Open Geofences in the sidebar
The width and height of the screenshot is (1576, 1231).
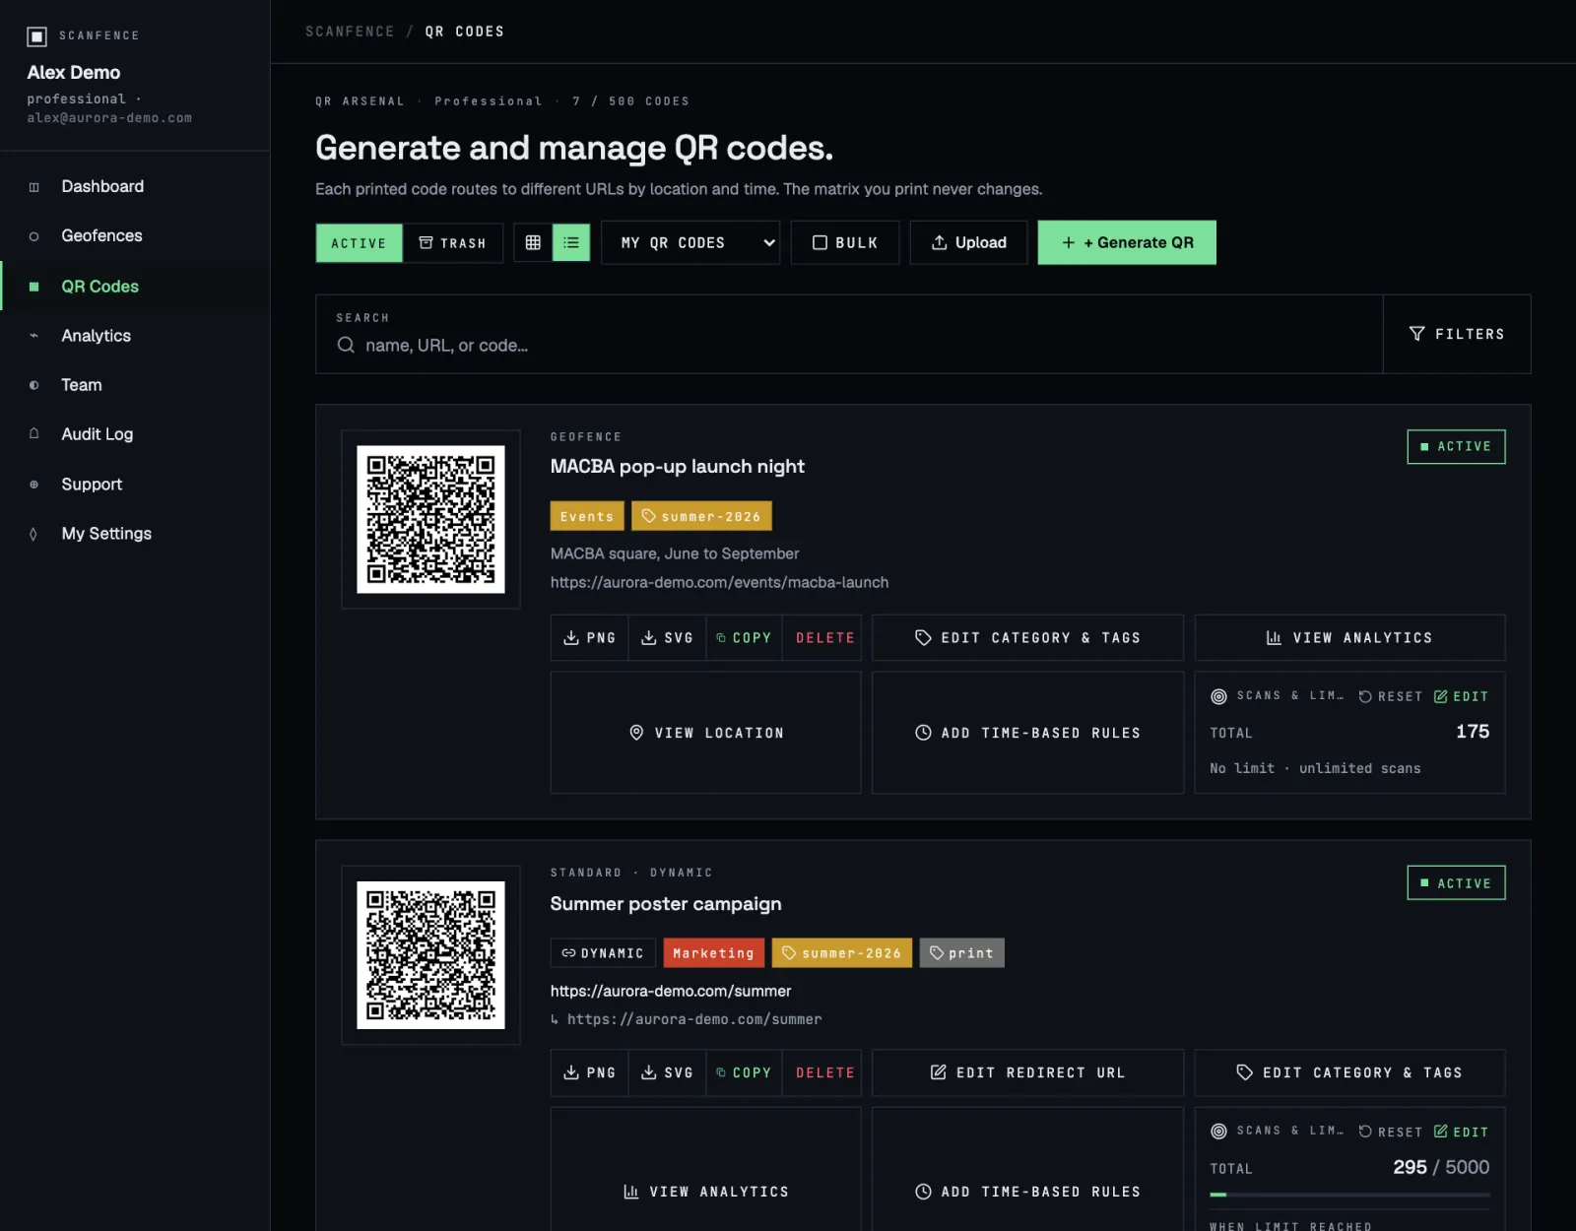[135, 235]
